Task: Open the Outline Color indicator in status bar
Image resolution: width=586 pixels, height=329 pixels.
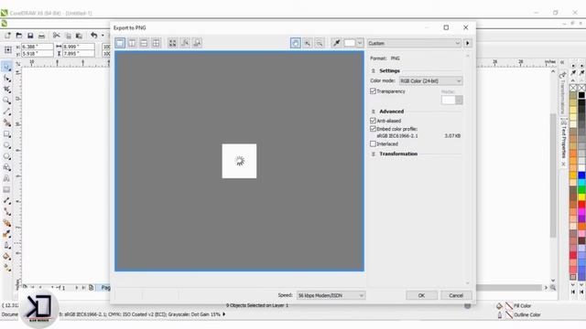Action: [x=519, y=314]
